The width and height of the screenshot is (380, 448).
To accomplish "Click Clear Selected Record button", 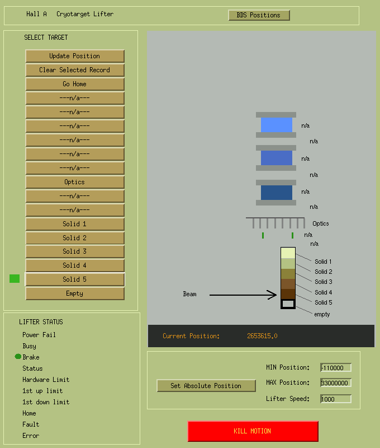I will pyautogui.click(x=75, y=70).
